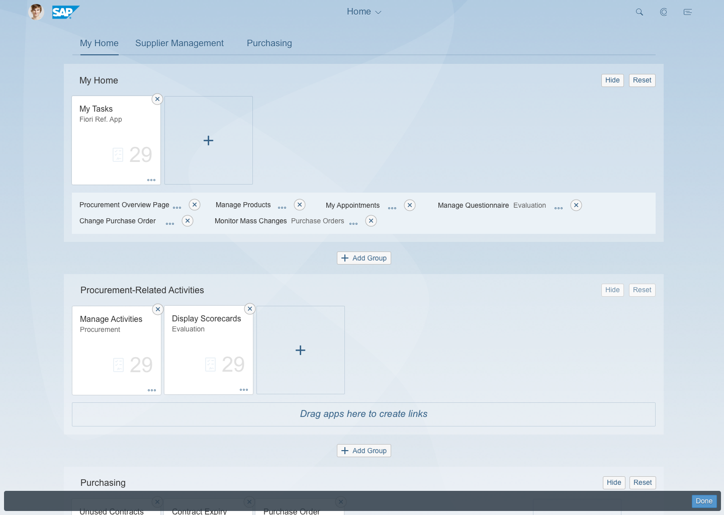Remove the My Tasks tile
The image size is (724, 515).
(x=157, y=99)
